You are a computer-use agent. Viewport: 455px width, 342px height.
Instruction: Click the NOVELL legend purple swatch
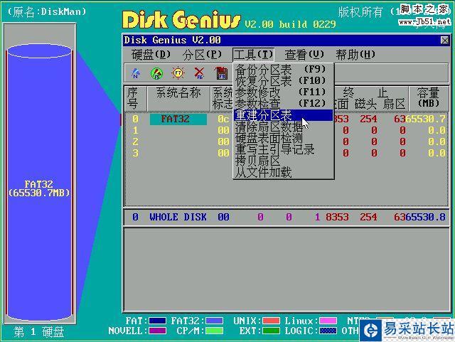(157, 331)
